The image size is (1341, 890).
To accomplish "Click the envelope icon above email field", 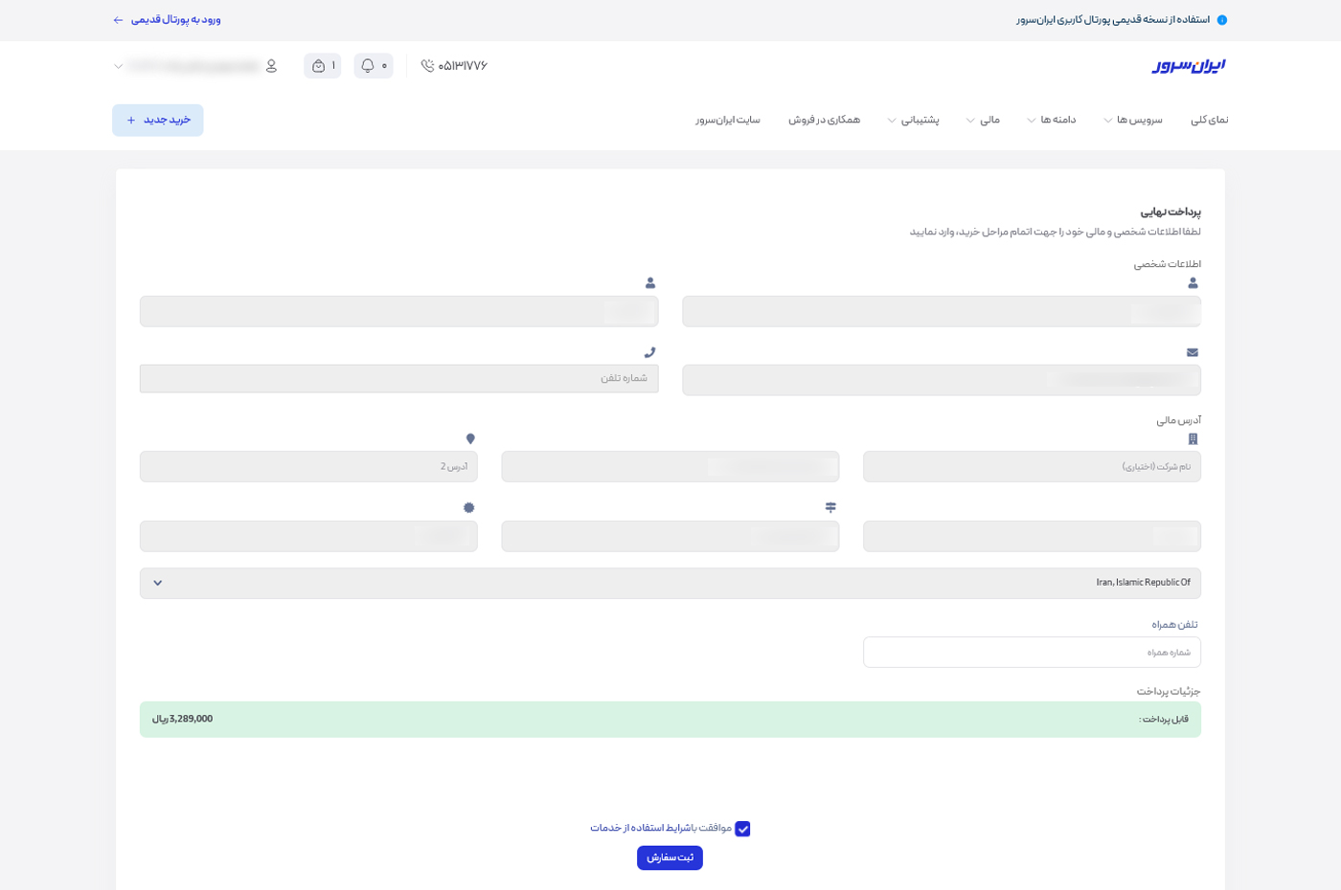I will [x=1193, y=352].
